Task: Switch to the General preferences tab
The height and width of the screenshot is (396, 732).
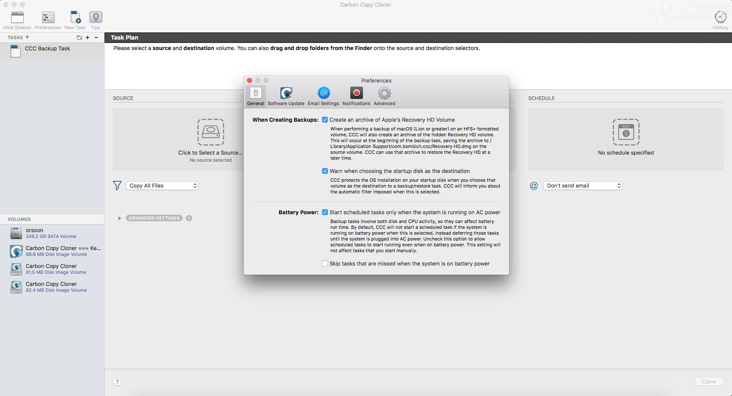Action: click(x=255, y=96)
